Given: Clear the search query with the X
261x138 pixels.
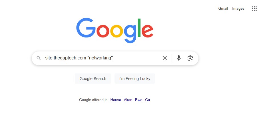Looking at the screenshot, I should tap(164, 58).
